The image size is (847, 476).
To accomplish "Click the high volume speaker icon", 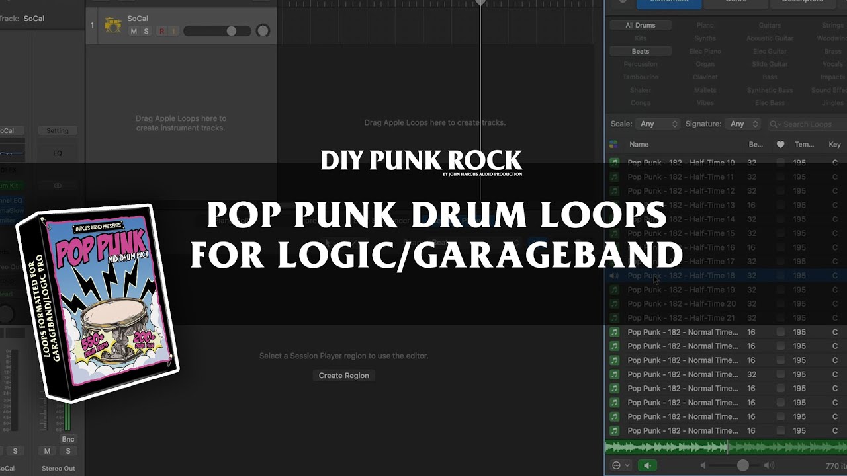I will 769,465.
